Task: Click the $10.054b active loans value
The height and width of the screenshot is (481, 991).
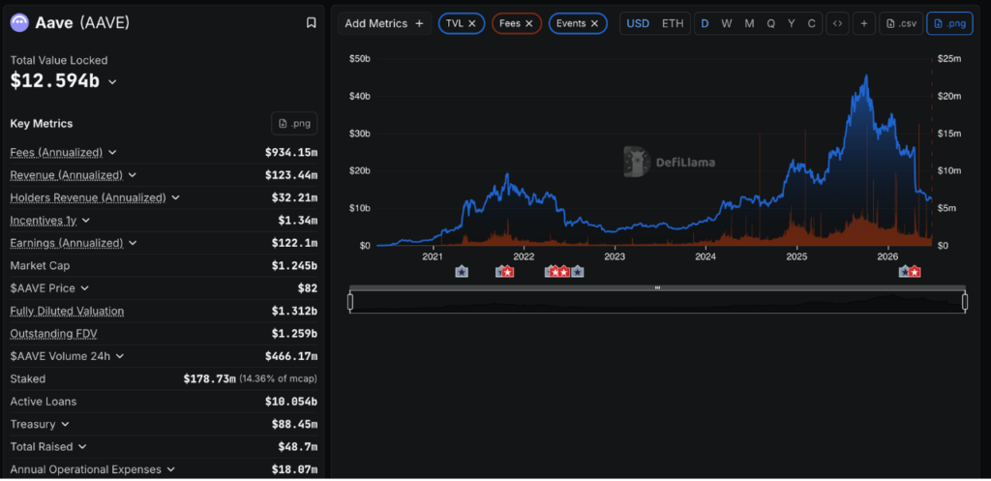Action: tap(291, 402)
